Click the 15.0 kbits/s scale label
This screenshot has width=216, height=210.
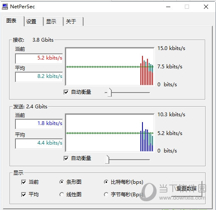171,48
